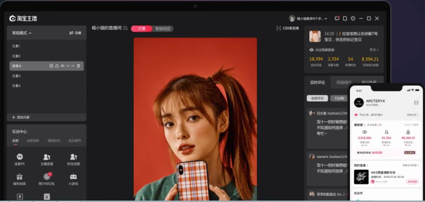Click 2,354 statistic value

coord(333,59)
